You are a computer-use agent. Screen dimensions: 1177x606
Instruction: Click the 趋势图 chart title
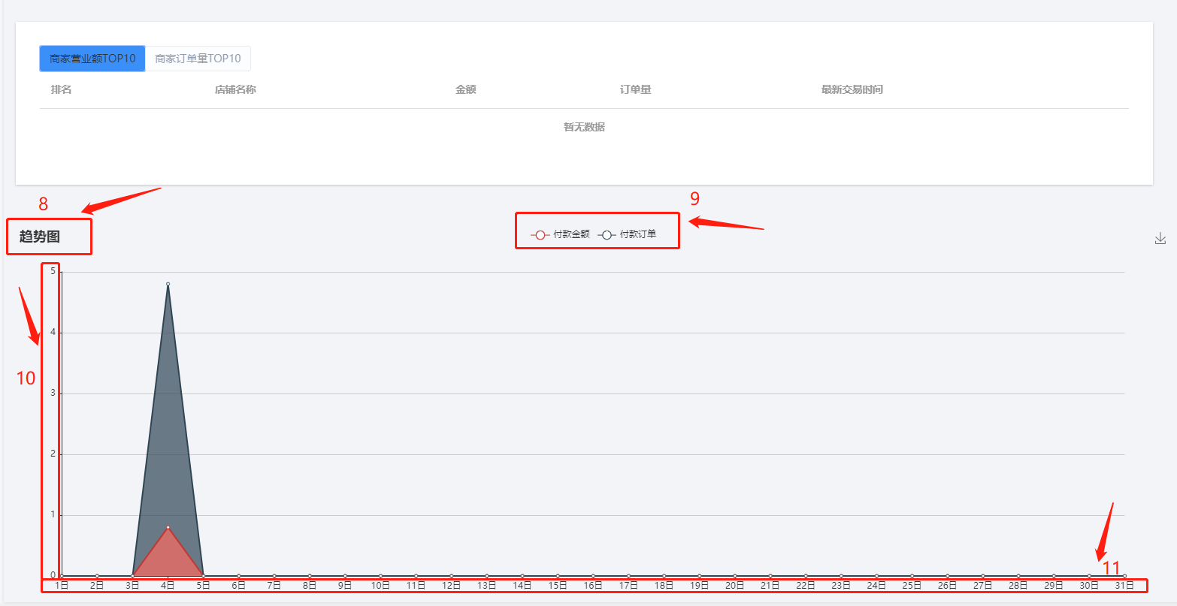pos(40,237)
